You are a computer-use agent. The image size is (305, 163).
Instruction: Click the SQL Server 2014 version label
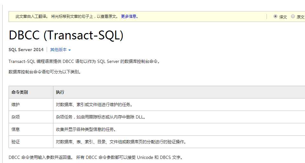tap(26, 50)
